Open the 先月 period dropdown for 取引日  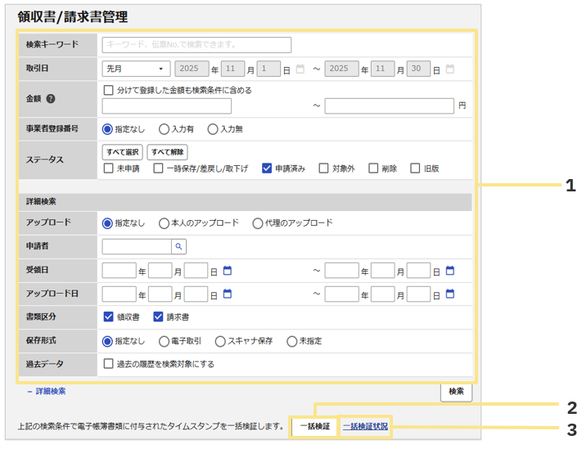136,69
